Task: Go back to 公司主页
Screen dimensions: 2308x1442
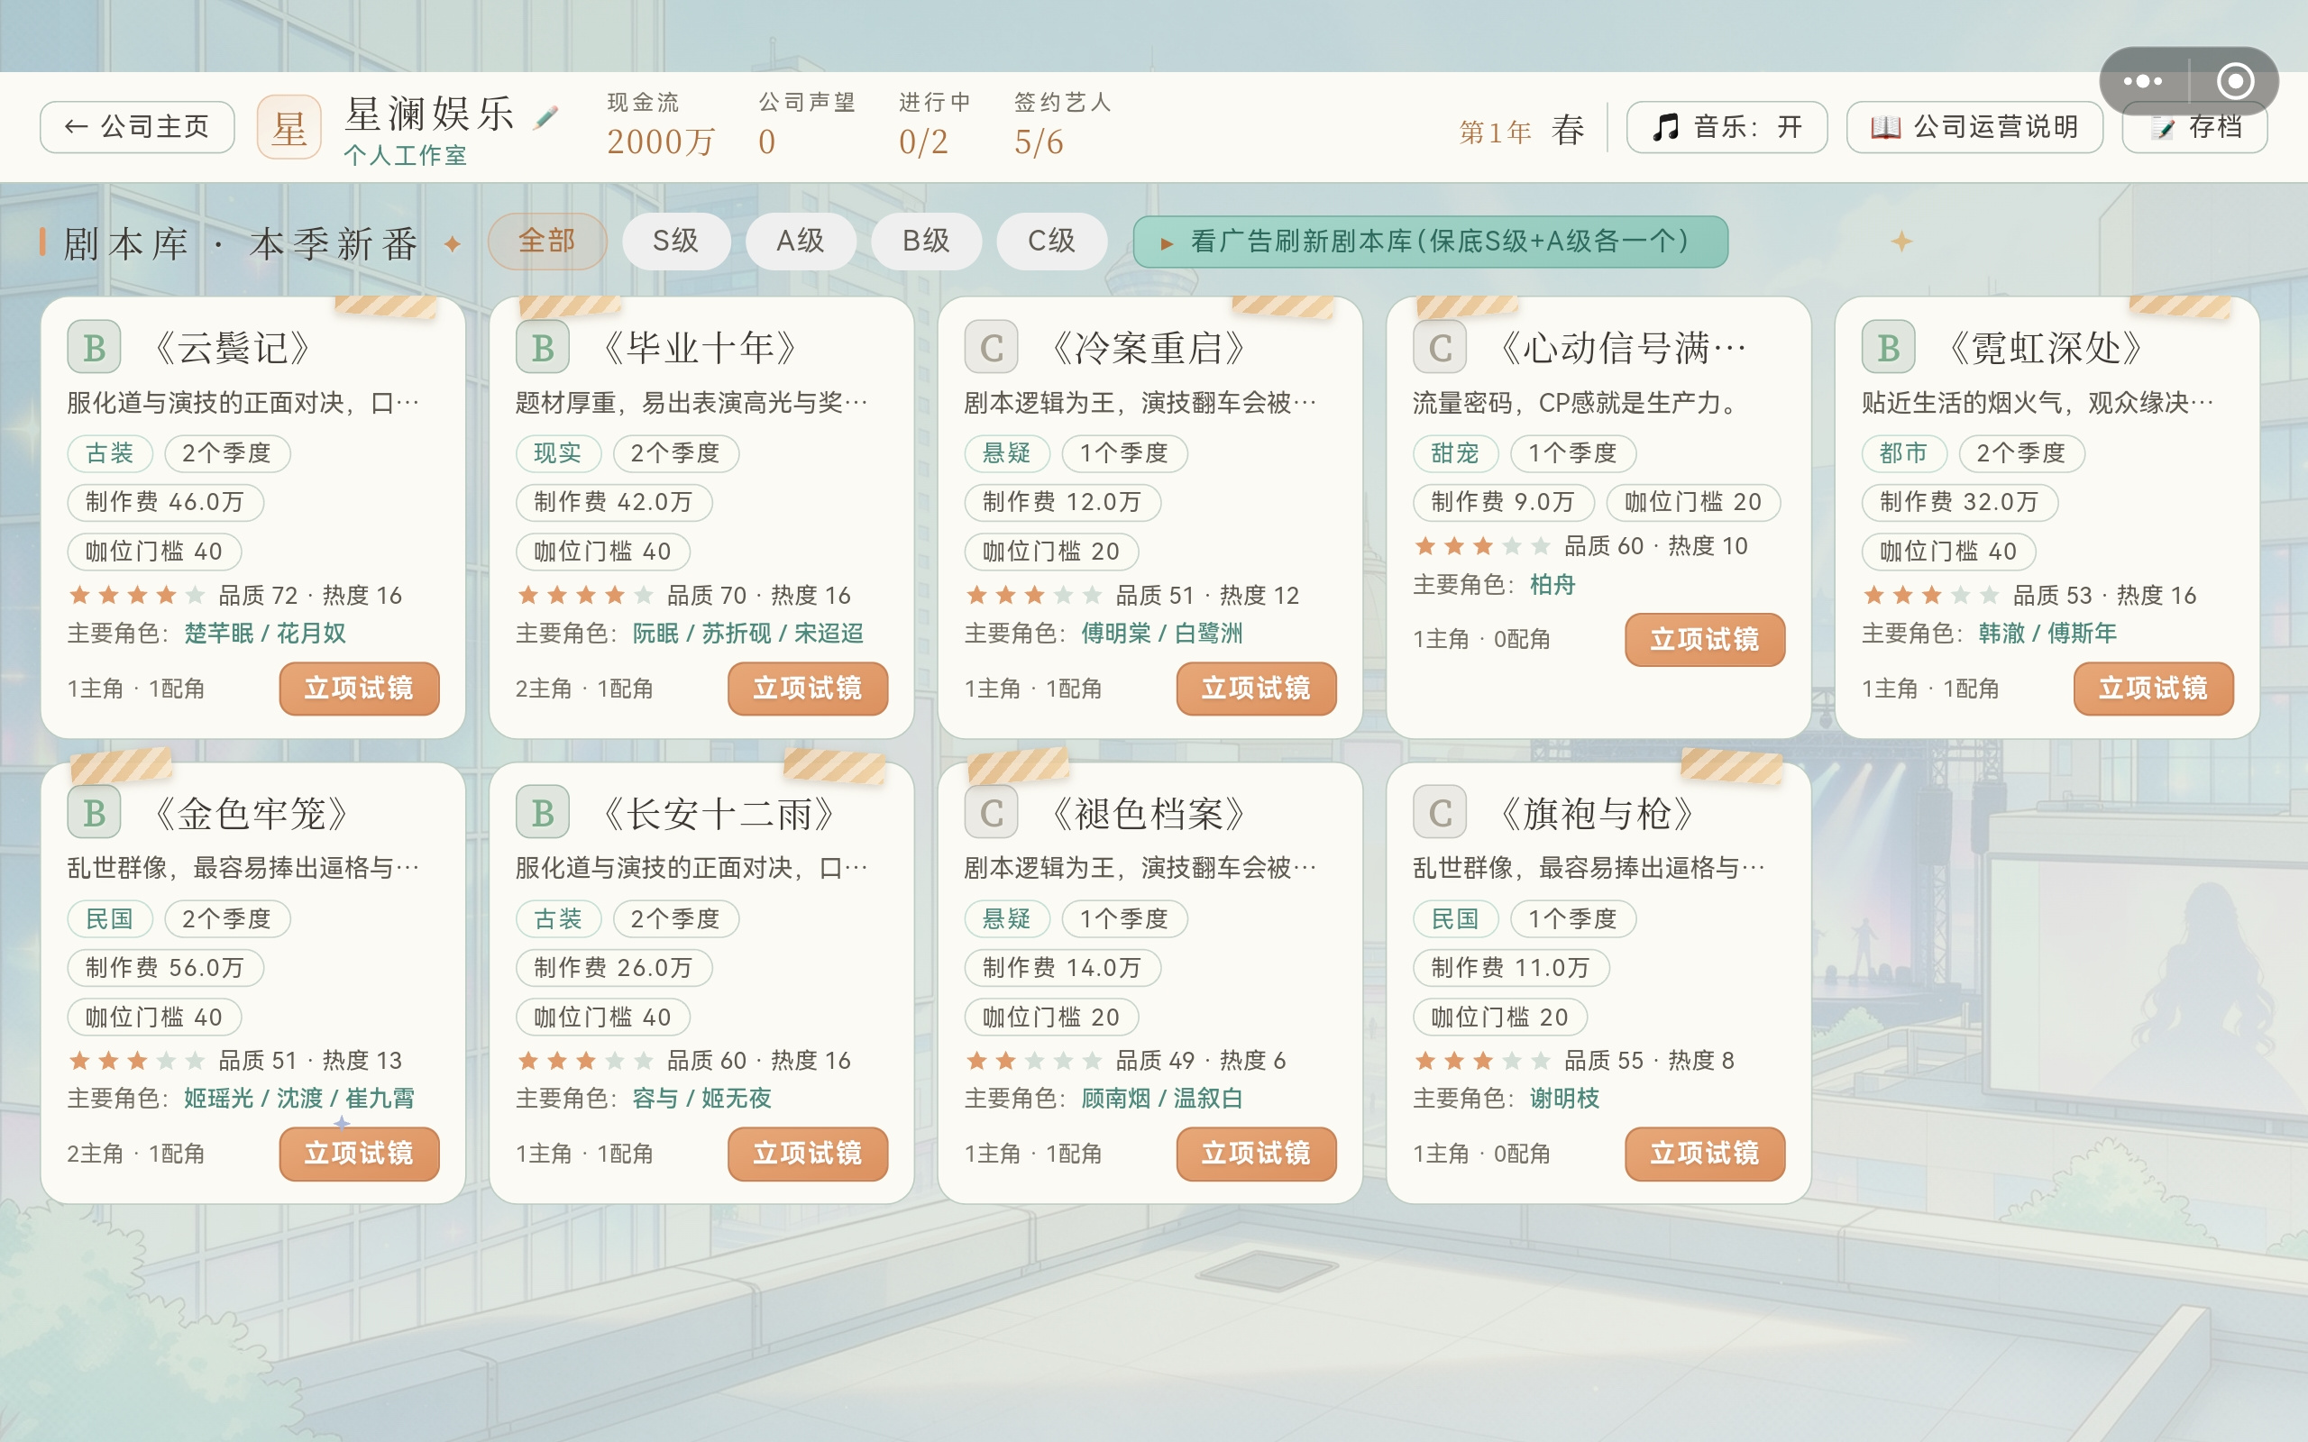Action: pyautogui.click(x=137, y=127)
